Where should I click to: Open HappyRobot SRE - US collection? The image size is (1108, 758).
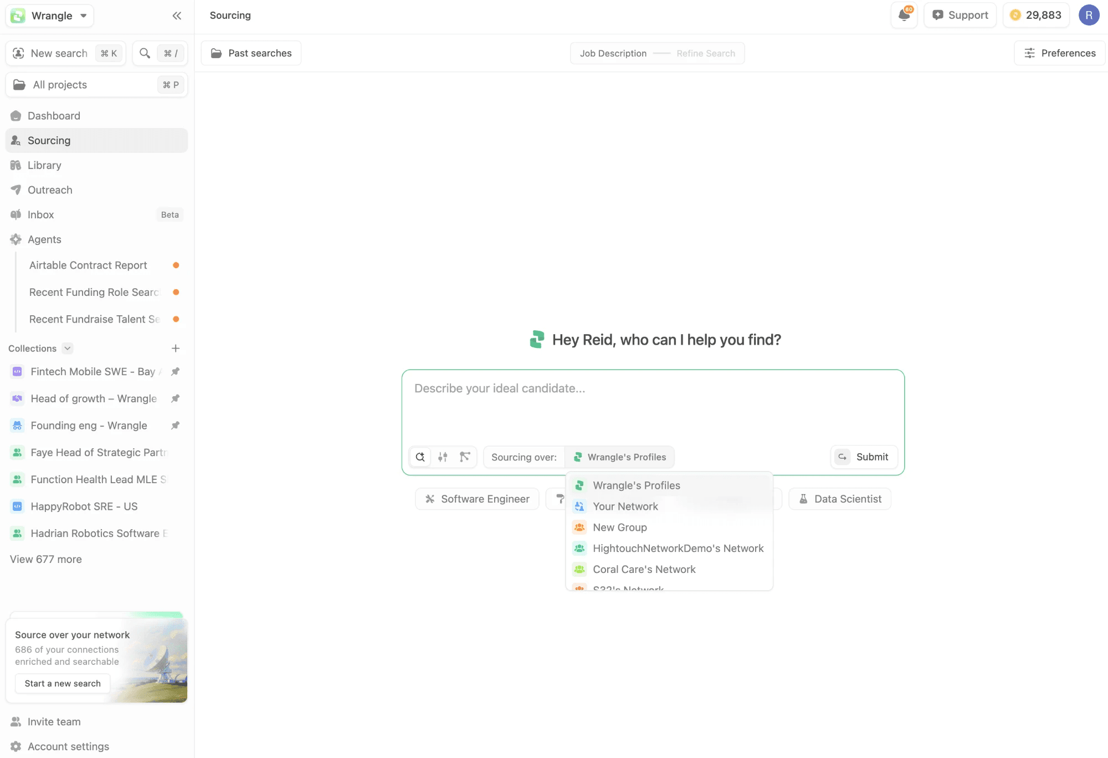click(x=96, y=506)
